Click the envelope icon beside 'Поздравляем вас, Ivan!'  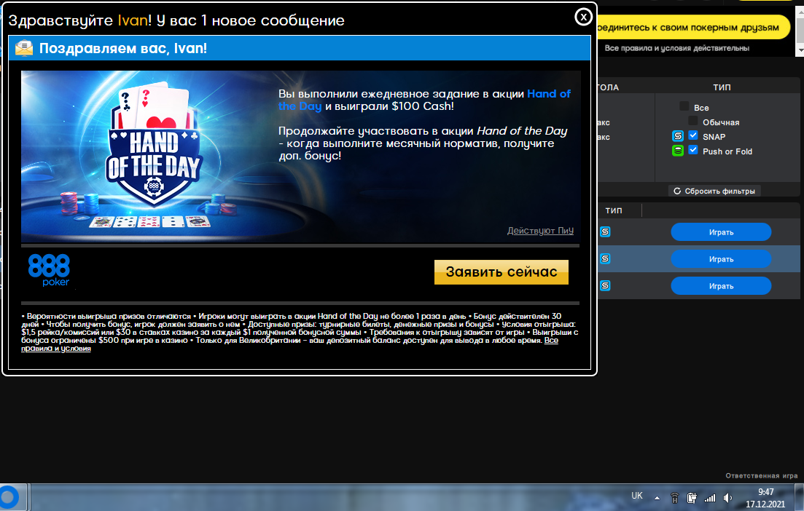tap(23, 48)
